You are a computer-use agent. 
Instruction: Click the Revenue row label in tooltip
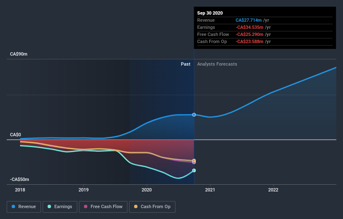pyautogui.click(x=206, y=20)
